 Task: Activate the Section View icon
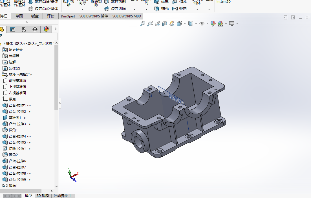[165, 24]
